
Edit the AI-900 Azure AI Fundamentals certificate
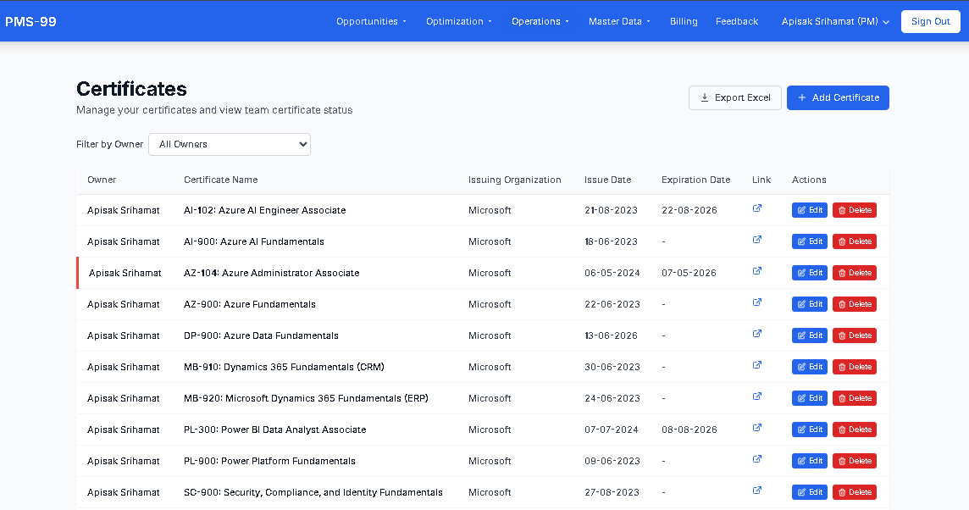pos(809,241)
